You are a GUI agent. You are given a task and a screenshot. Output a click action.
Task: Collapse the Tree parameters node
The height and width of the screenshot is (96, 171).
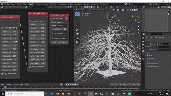(51, 15)
